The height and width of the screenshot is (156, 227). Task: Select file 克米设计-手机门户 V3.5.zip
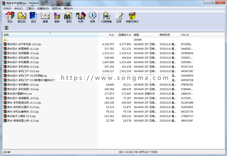coord(23,71)
